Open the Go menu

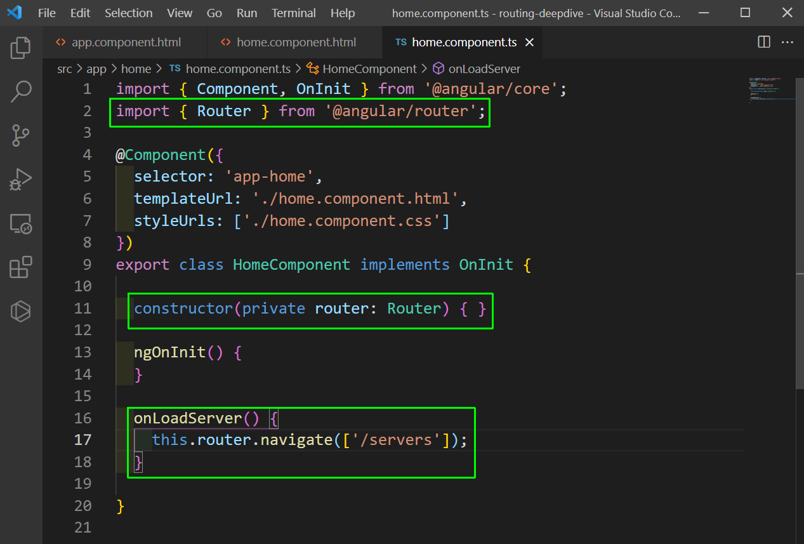214,13
